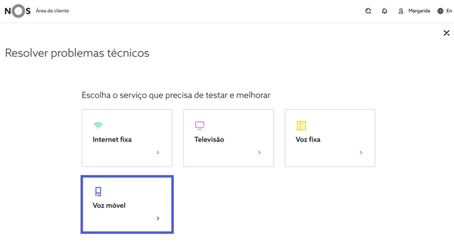Screen dimensions: 454x247
Task: Select the Internet fixa label
Action: click(112, 140)
